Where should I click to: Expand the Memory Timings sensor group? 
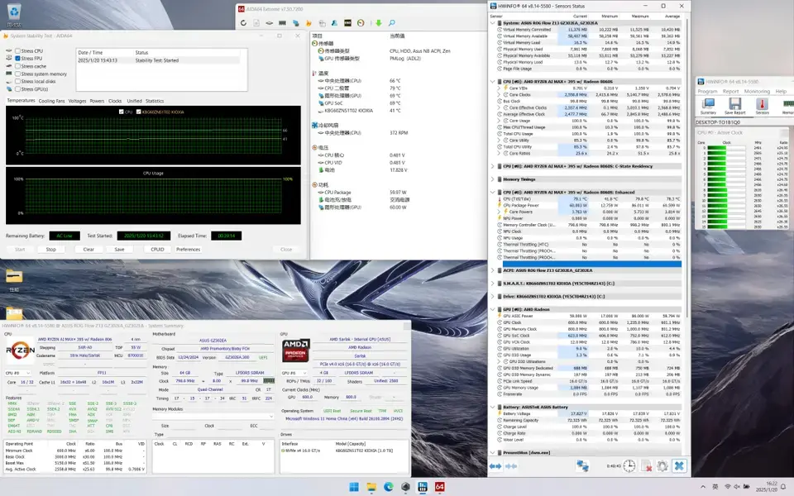coord(493,179)
